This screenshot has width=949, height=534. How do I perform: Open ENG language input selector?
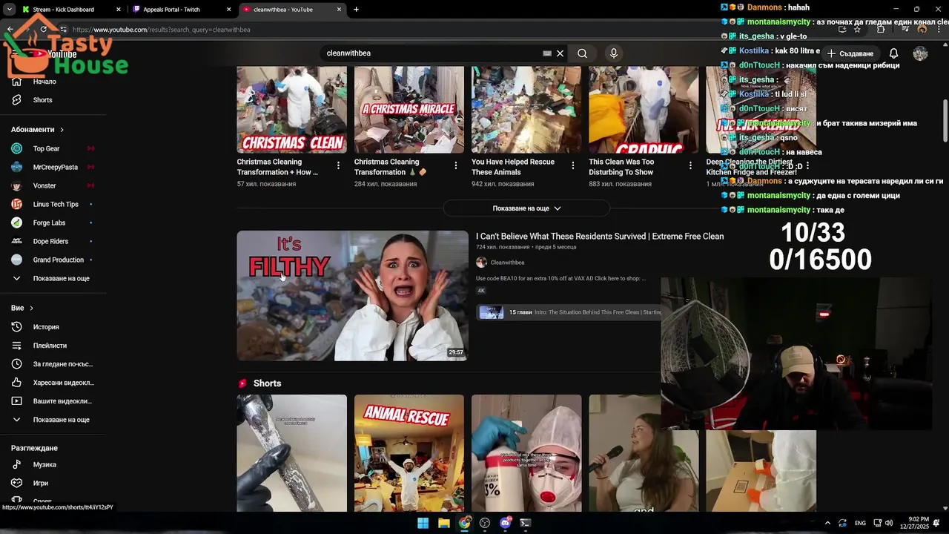tap(860, 523)
